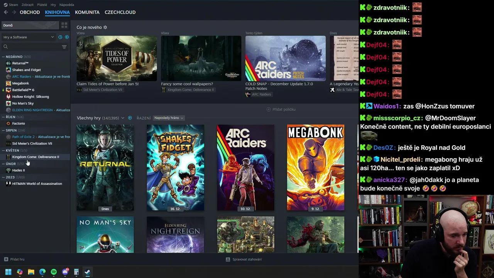The height and width of the screenshot is (278, 494).
Task: Click the Shakes and Fidget sidebar icon
Action: pos(8,70)
